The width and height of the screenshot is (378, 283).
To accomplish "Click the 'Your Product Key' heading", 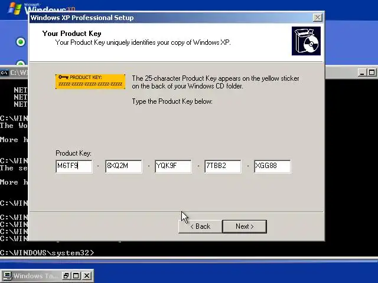I will [x=72, y=34].
